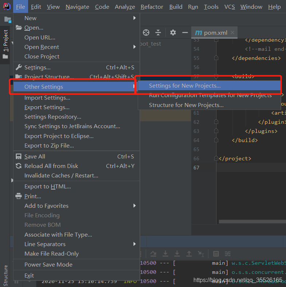286x287 pixels.
Task: Close the pom.xml editor tab
Action: click(232, 32)
